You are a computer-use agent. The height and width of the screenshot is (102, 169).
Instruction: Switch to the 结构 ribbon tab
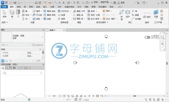tap(19, 7)
